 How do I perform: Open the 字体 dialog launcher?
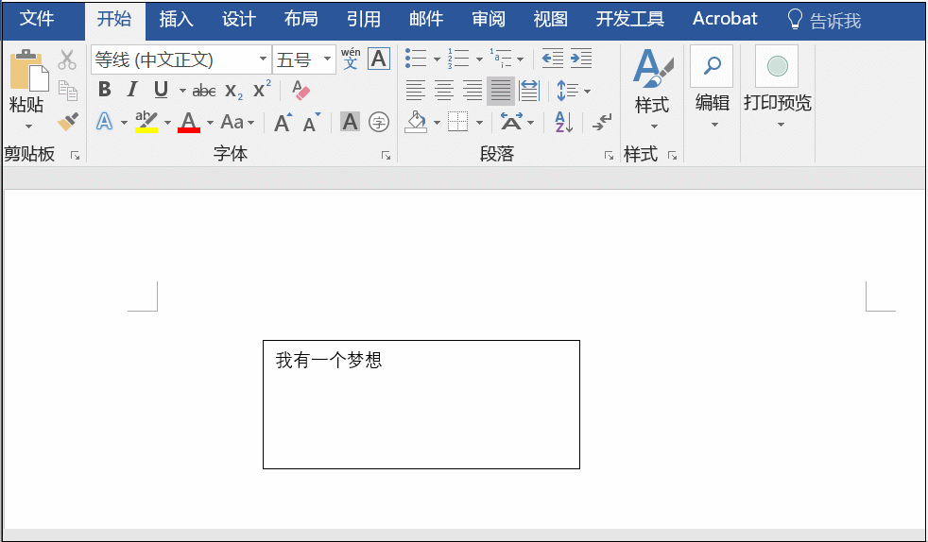click(386, 156)
